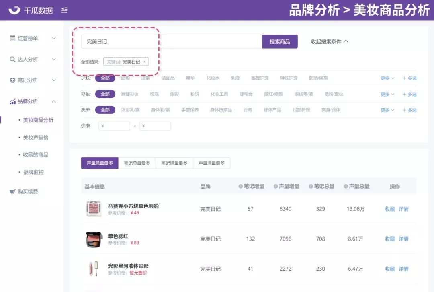The width and height of the screenshot is (434, 292).
Task: Click the 达人分析 magnifier icon
Action: coord(12,59)
